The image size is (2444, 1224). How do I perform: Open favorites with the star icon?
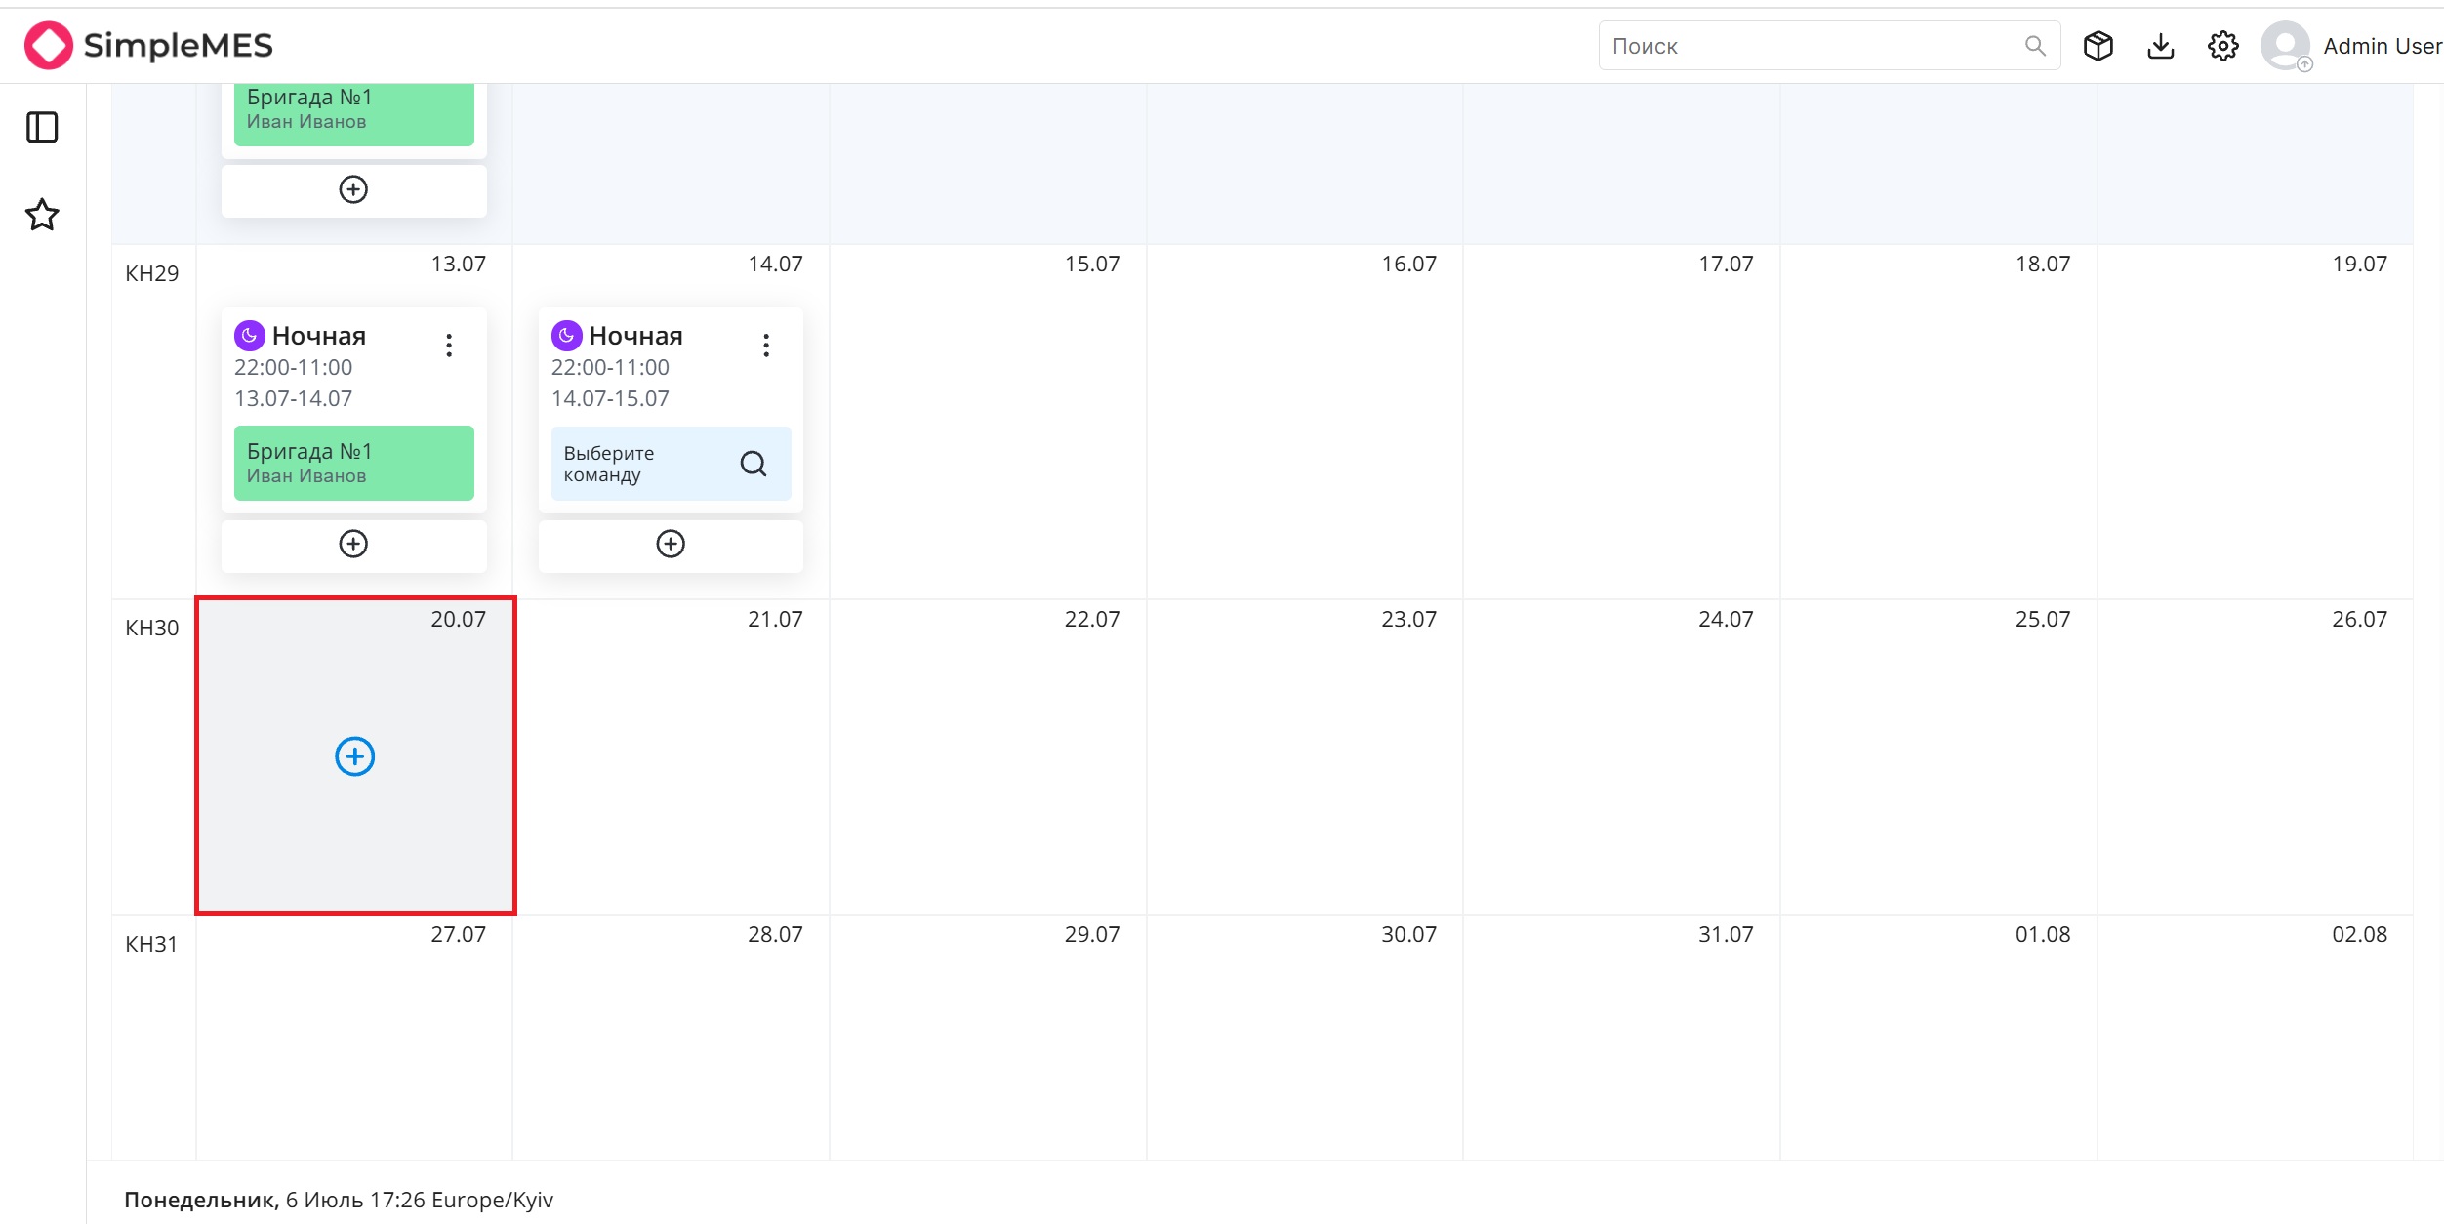tap(42, 215)
